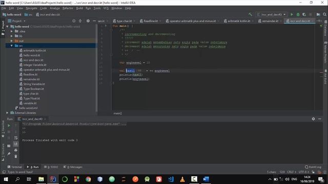Hide the Project tool window
The image size is (328, 184).
tap(94, 21)
